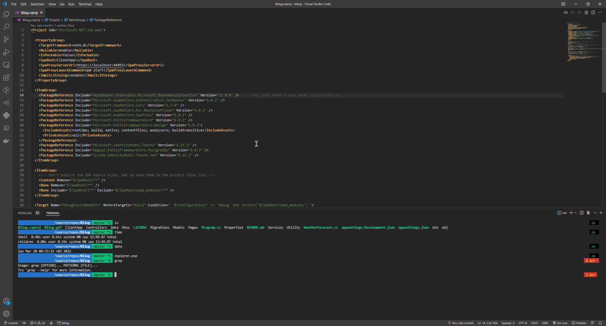
Task: Click the bilog folder status item
Action: (x=63, y=323)
